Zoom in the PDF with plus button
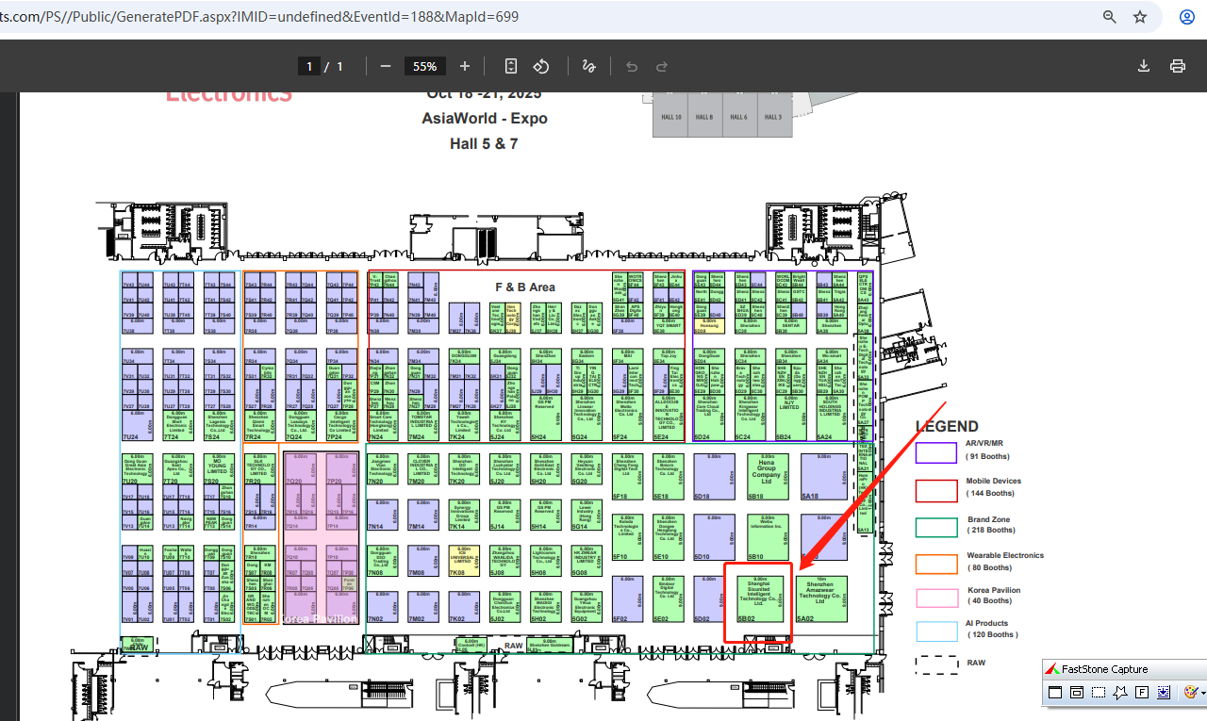1207x721 pixels. 464,66
